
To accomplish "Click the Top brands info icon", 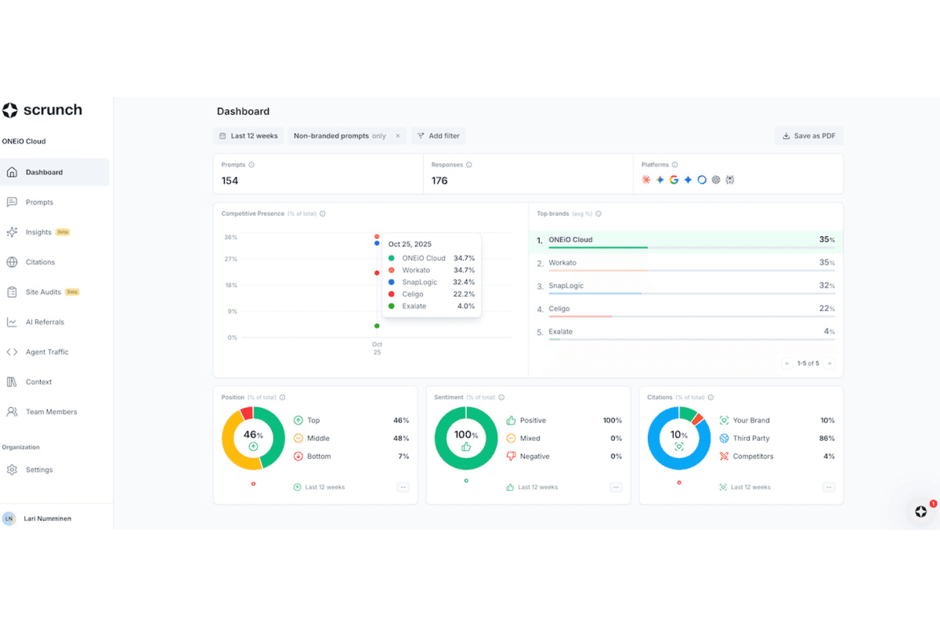I will (x=599, y=213).
